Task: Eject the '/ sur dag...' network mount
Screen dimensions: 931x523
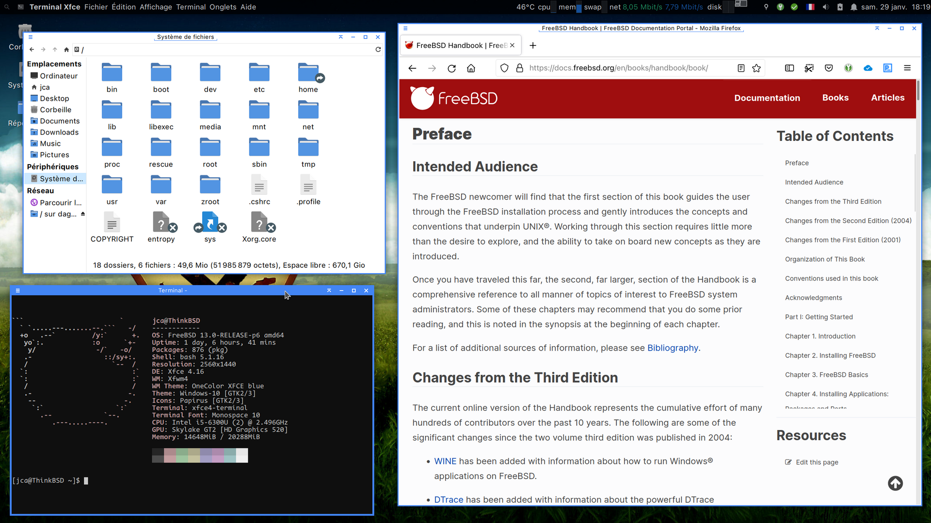Action: 83,214
